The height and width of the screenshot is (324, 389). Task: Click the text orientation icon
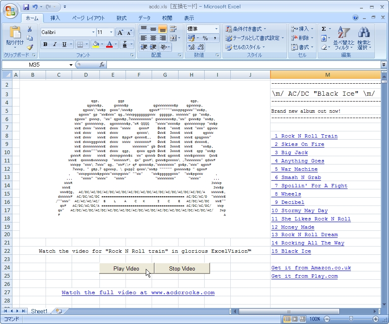coord(163,47)
